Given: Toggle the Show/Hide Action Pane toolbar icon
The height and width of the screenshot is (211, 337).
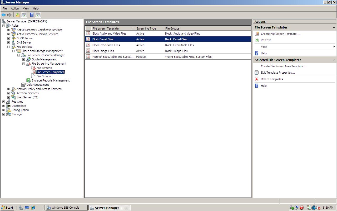Looking at the screenshot, I should click(38, 15).
